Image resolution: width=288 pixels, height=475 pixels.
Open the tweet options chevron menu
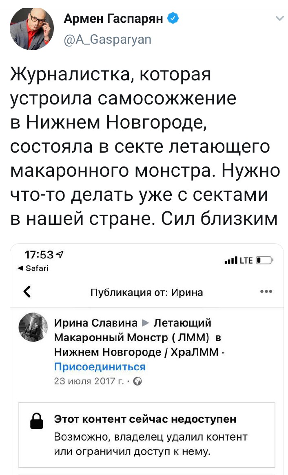point(279,18)
